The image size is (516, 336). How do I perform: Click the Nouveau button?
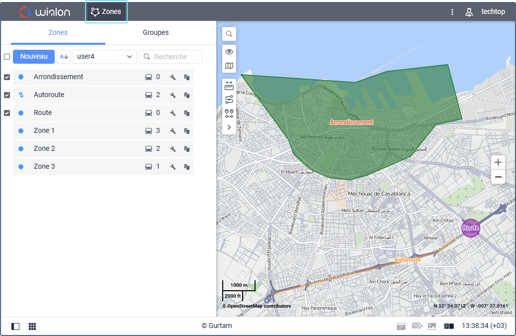(x=34, y=57)
